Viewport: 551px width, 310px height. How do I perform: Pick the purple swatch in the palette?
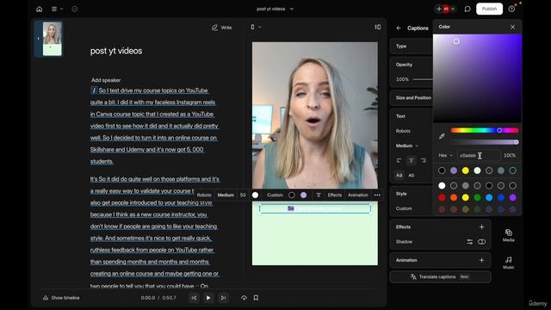513,197
